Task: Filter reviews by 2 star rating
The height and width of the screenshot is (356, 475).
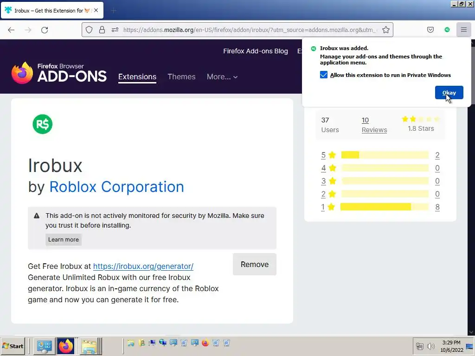Action: tap(329, 194)
